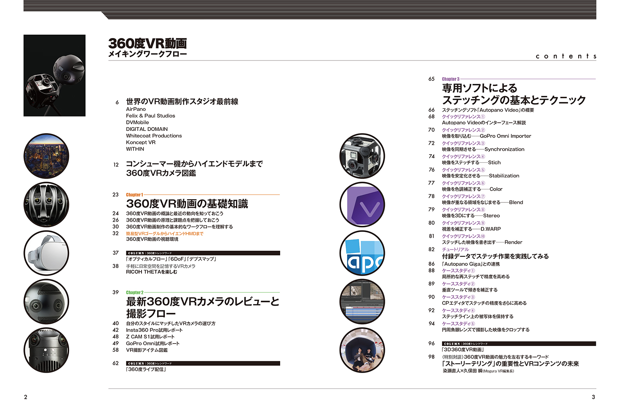Open the Insta360 Pro試用レポート entry

(154, 330)
